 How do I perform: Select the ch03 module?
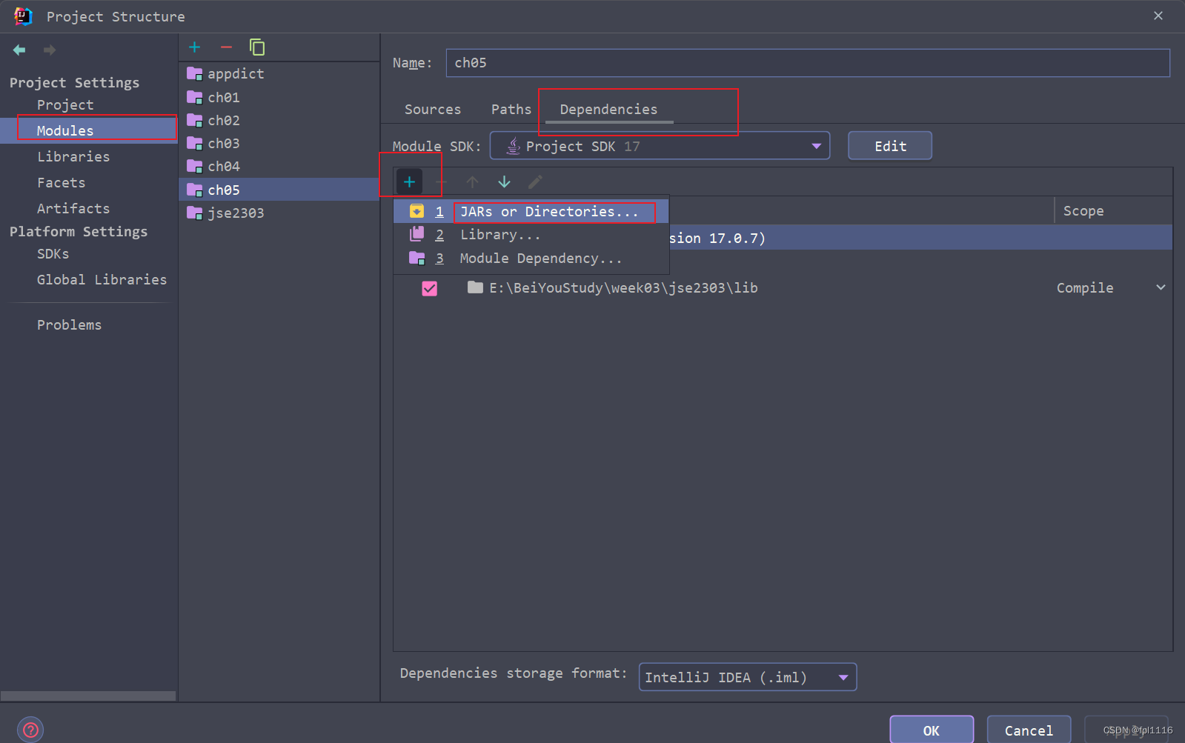pos(279,143)
